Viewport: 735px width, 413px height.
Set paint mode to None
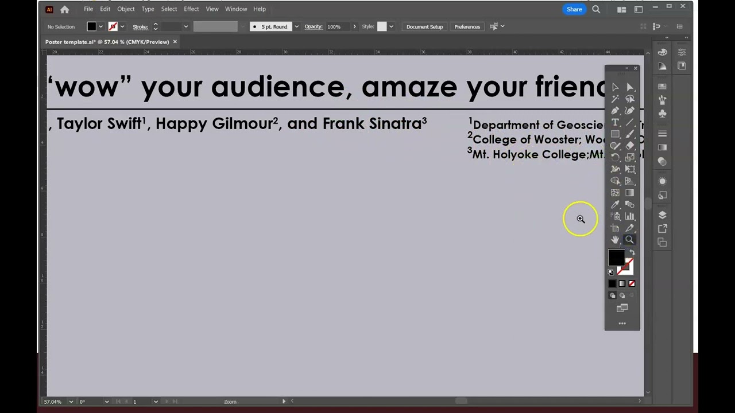[632, 283]
